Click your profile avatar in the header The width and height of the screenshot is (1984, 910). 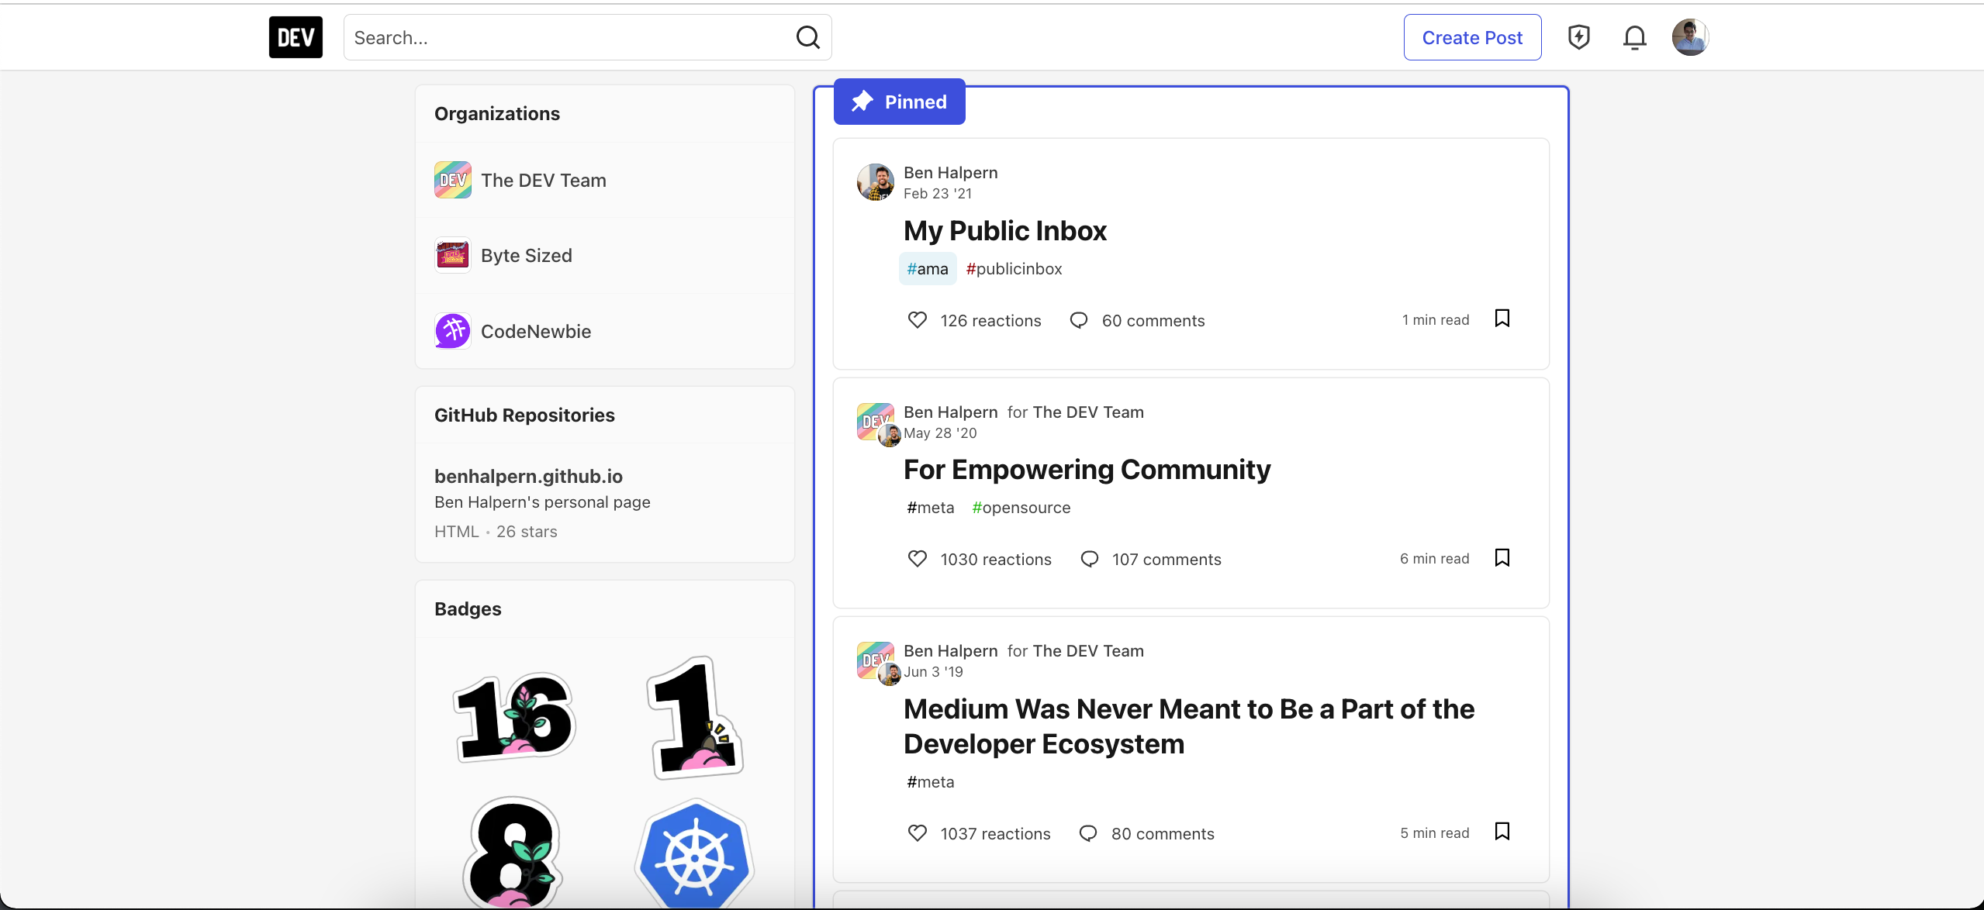pos(1690,36)
